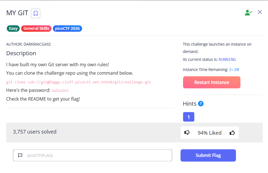This screenshot has width=268, height=173.
Task: Click 'Check the README to get your flag!'
Action: [43, 99]
